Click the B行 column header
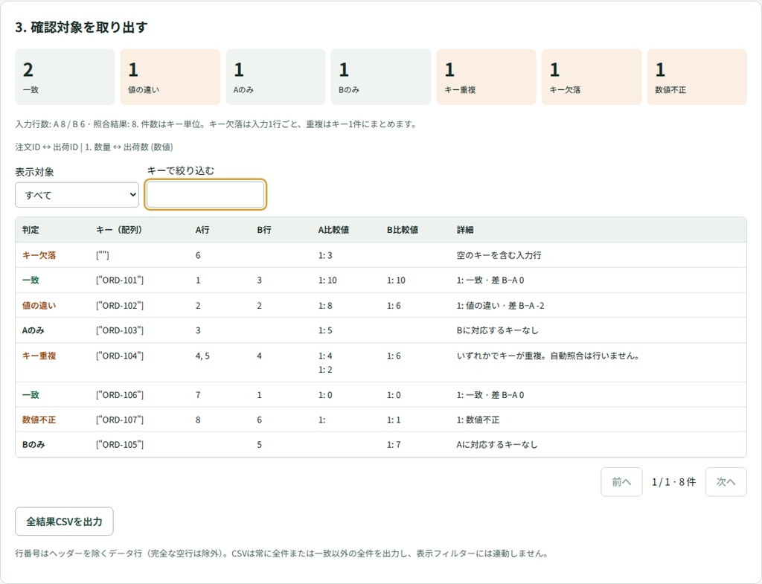 point(264,230)
